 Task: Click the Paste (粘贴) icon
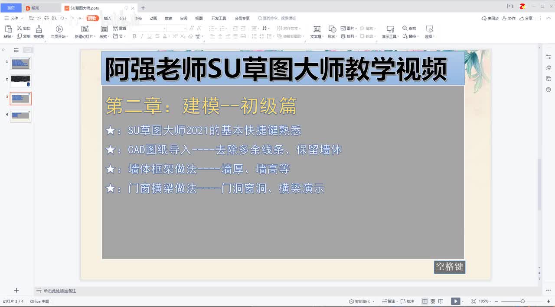(8, 29)
